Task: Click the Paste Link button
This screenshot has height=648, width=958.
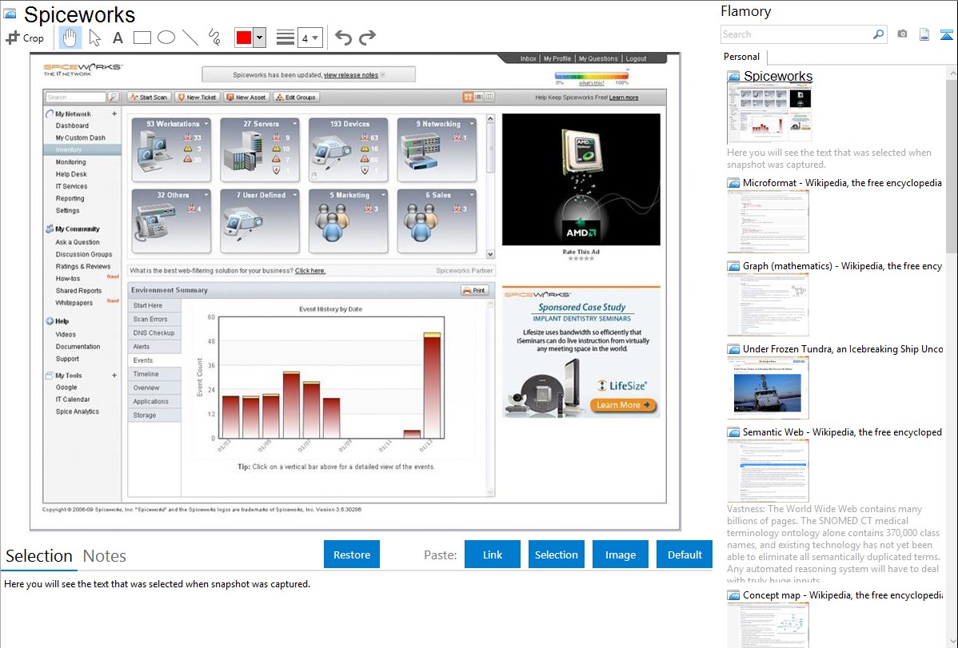Action: tap(493, 555)
